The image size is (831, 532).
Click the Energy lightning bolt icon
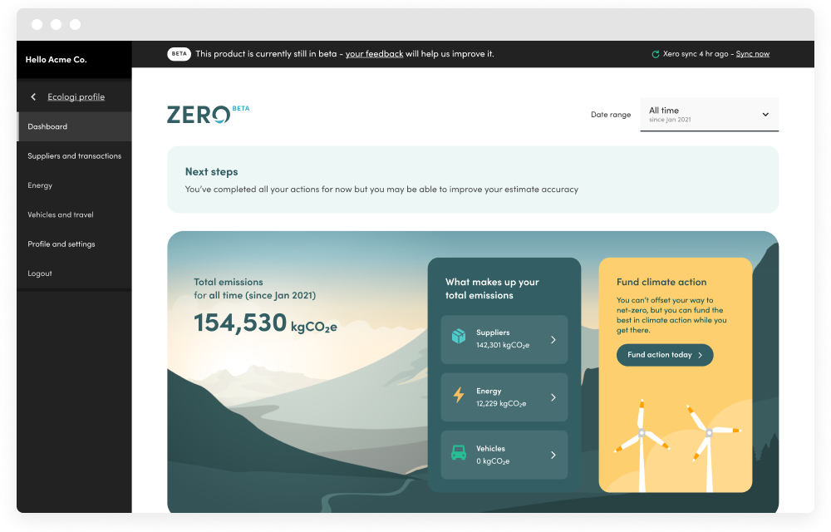(458, 395)
